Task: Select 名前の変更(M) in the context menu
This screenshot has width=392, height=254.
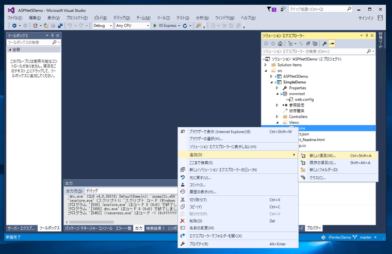Action: click(x=238, y=228)
